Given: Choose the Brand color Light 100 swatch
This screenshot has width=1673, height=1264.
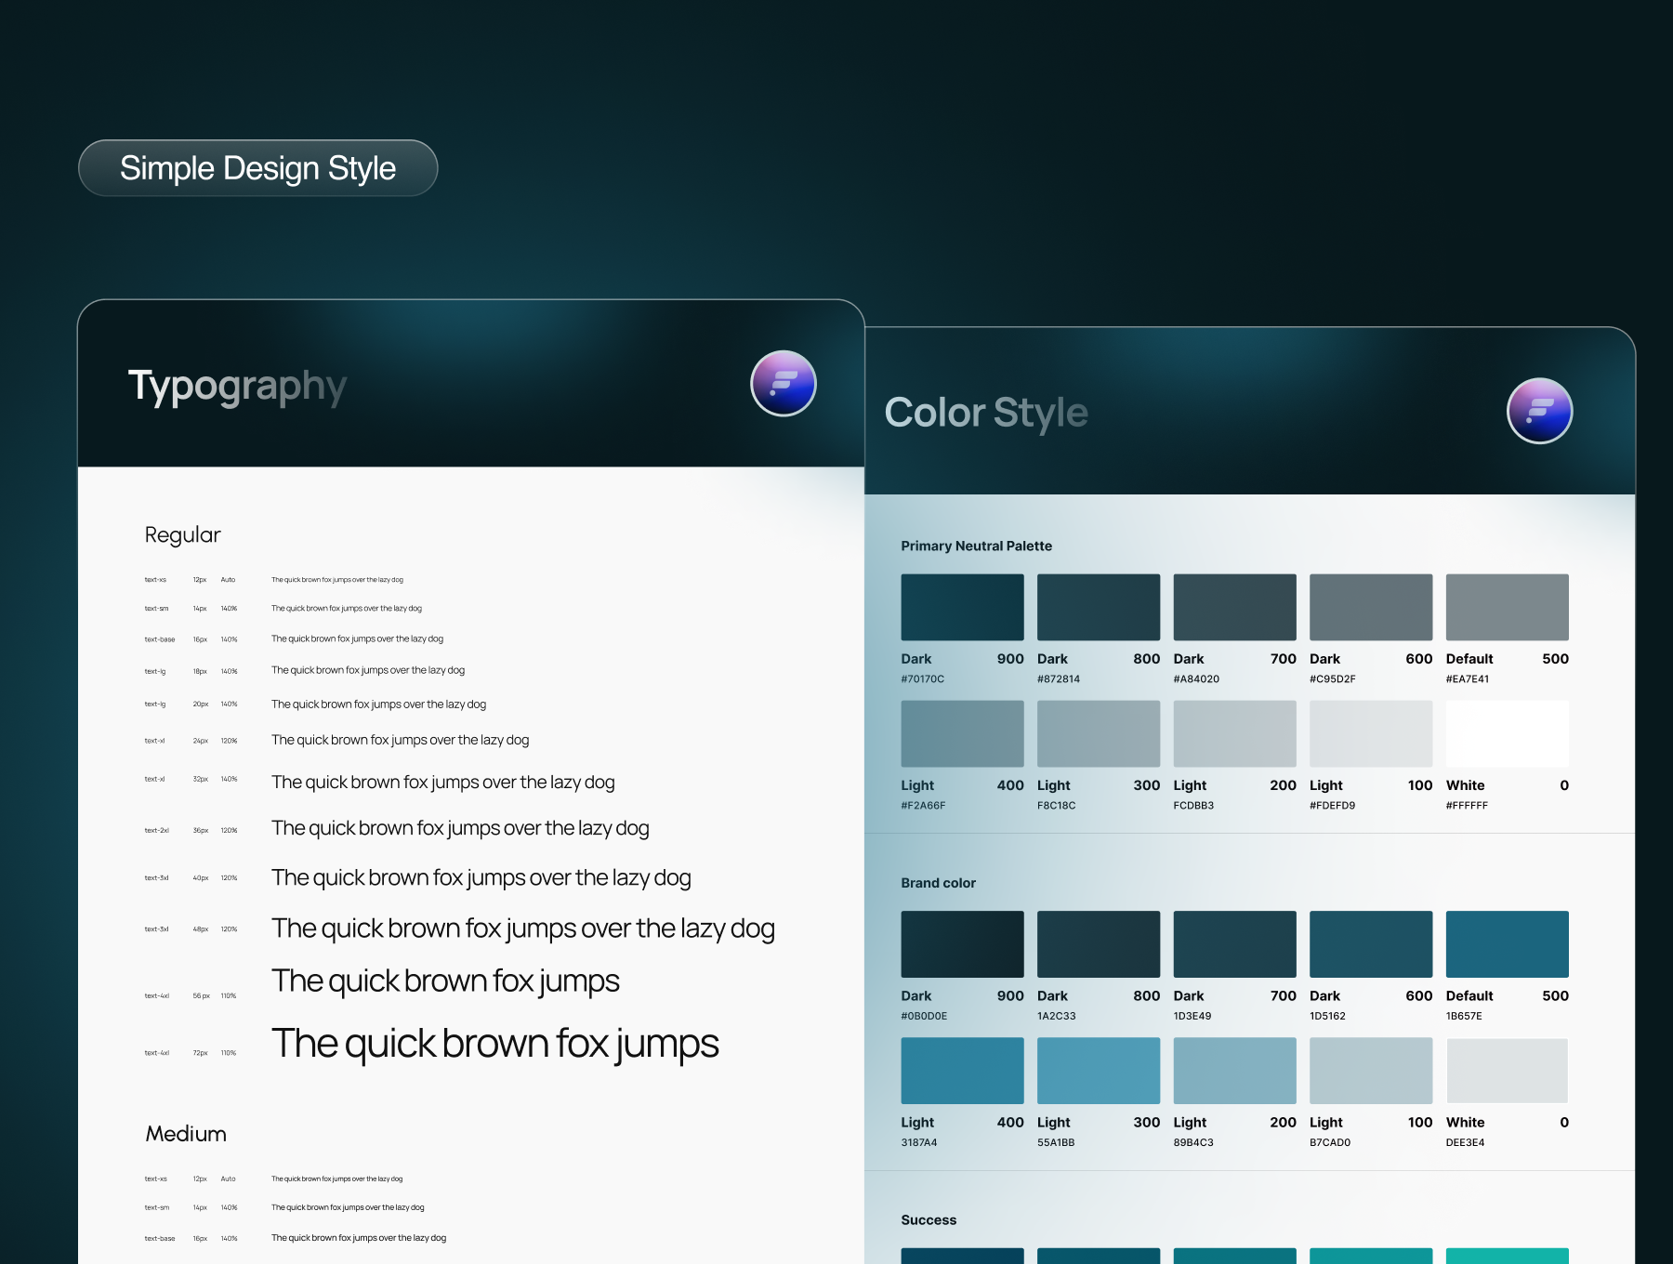Looking at the screenshot, I should pos(1370,1071).
